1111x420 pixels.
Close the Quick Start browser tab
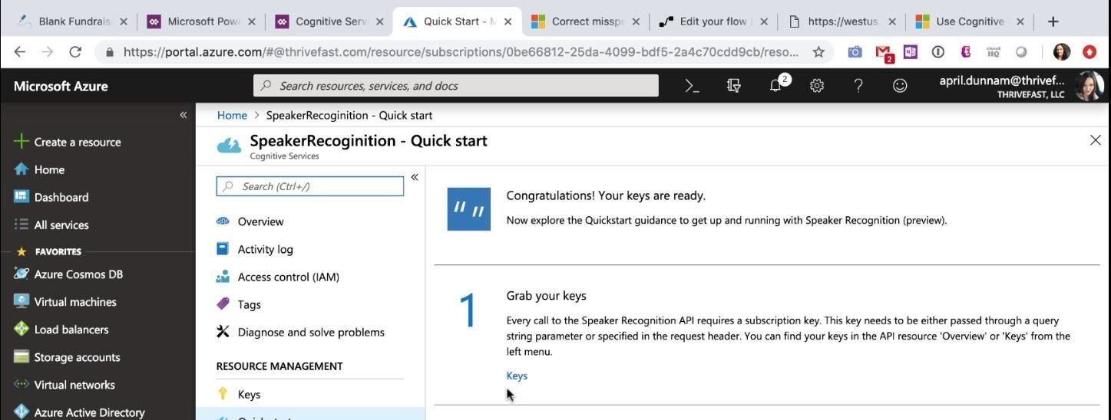coord(508,21)
